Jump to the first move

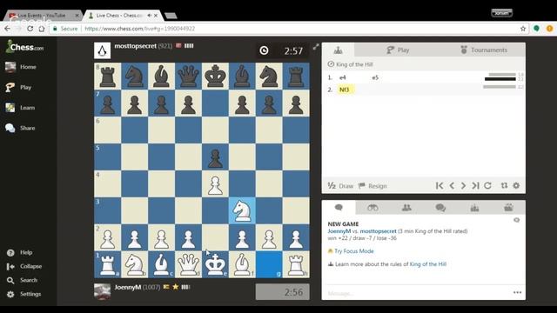(x=440, y=185)
